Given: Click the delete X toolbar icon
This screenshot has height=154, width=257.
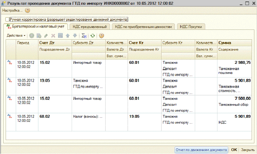Looking at the screenshot, I should point(53,36).
